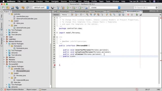Click the Uncomment code icon
Screen dimensions: 162x91
tap(140, 15)
